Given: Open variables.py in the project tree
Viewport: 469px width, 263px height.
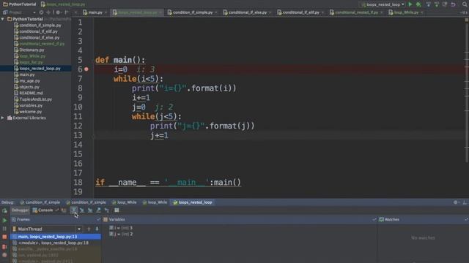Looking at the screenshot, I should [x=31, y=105].
